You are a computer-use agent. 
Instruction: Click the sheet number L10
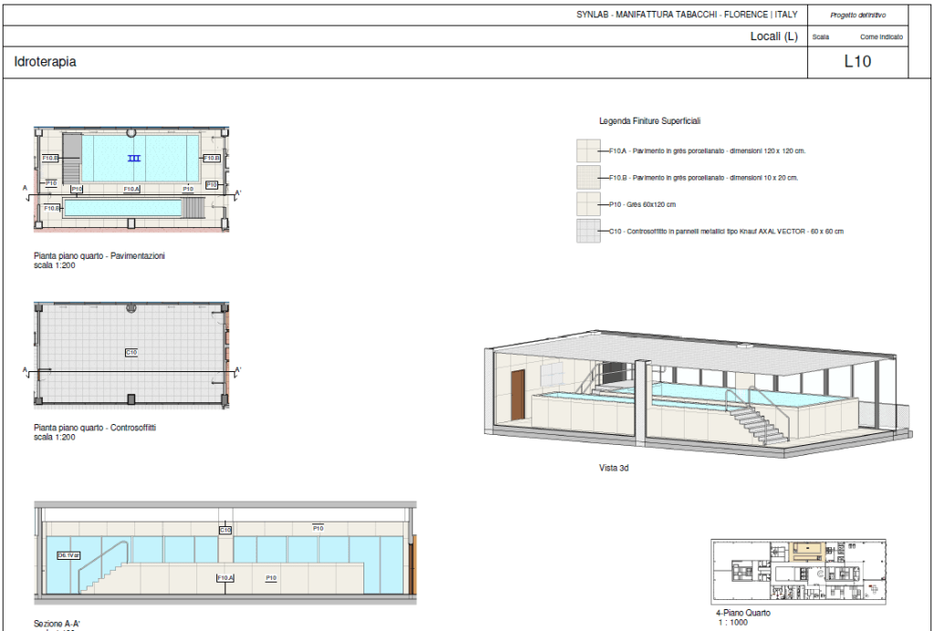(x=857, y=62)
